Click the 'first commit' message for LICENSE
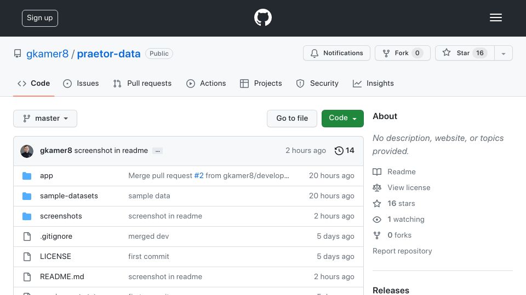 (148, 256)
